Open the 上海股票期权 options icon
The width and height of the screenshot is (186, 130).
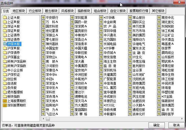pos(5,101)
